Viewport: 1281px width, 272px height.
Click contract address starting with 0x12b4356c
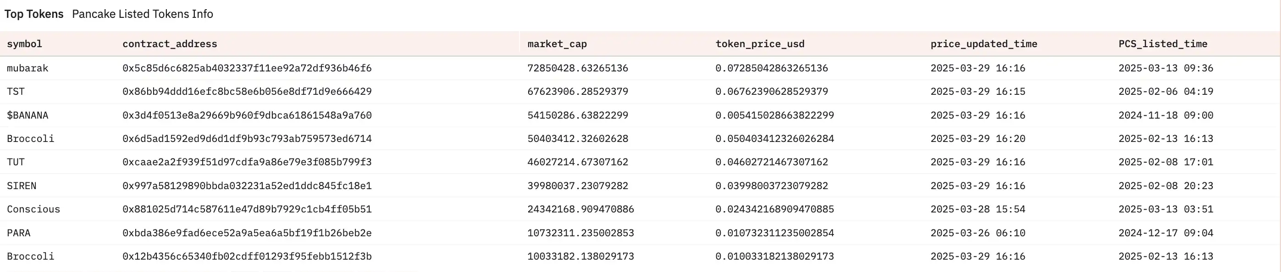247,256
